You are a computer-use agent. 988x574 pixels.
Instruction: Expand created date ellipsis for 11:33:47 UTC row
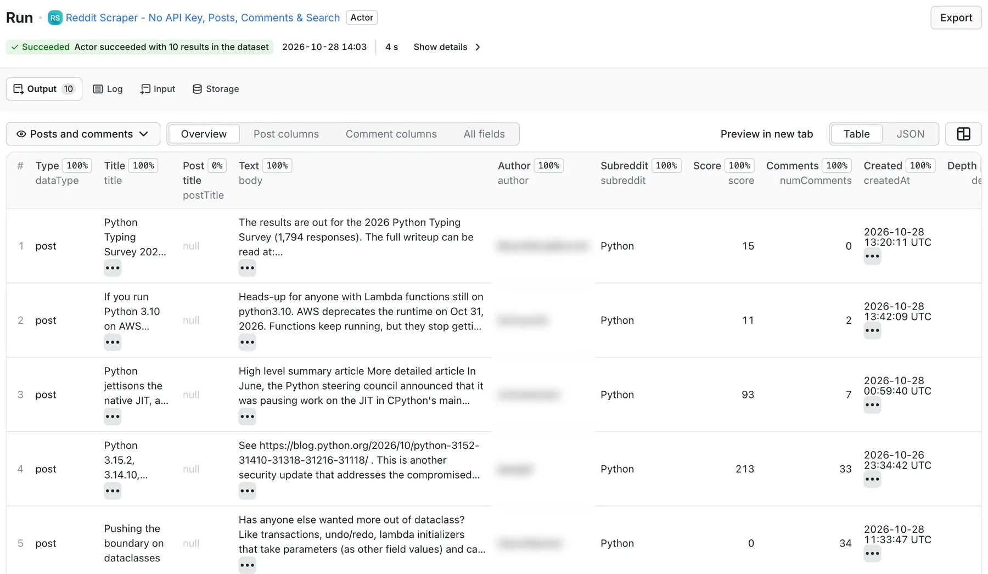coord(872,554)
